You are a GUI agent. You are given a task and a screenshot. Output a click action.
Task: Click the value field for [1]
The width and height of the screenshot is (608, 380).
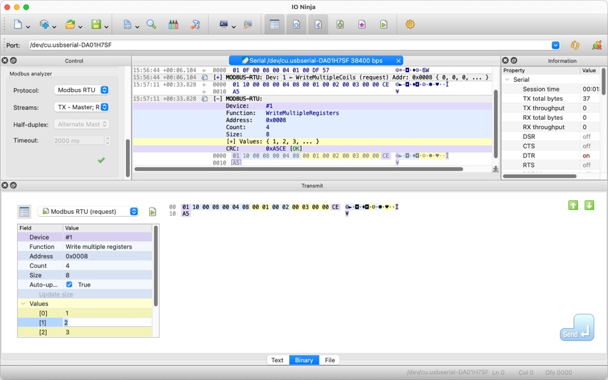[x=108, y=322]
